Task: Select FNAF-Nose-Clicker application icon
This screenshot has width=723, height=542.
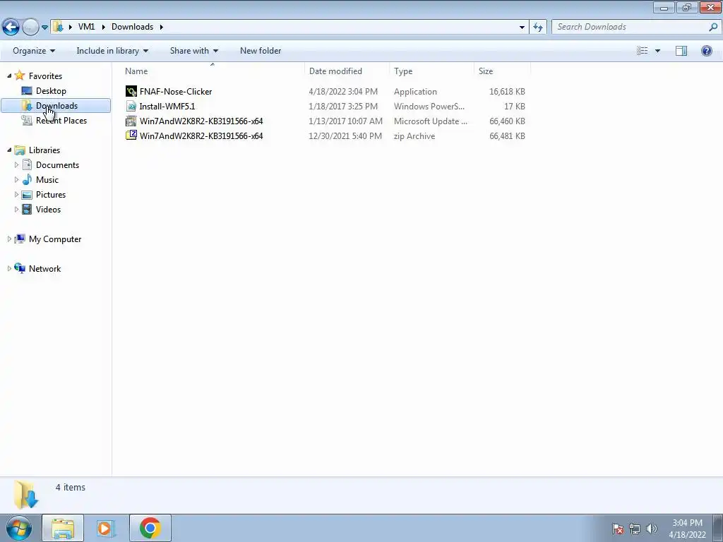Action: point(131,91)
